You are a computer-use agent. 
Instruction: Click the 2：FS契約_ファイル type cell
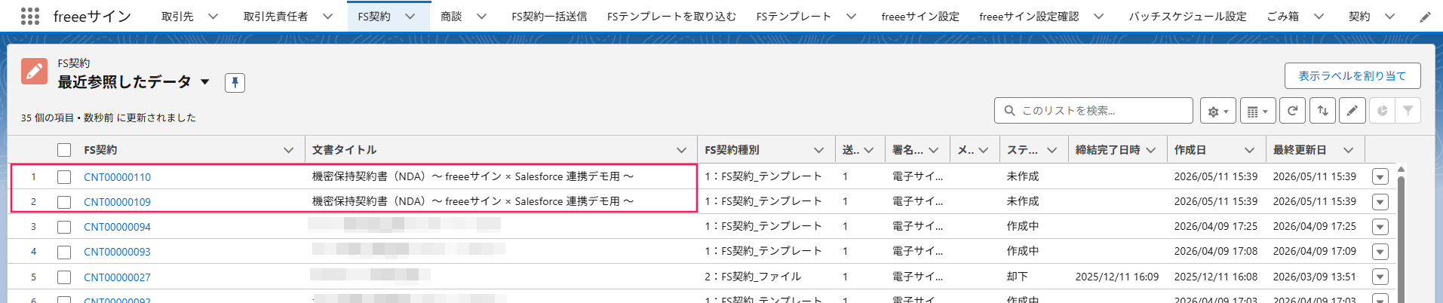pos(753,277)
